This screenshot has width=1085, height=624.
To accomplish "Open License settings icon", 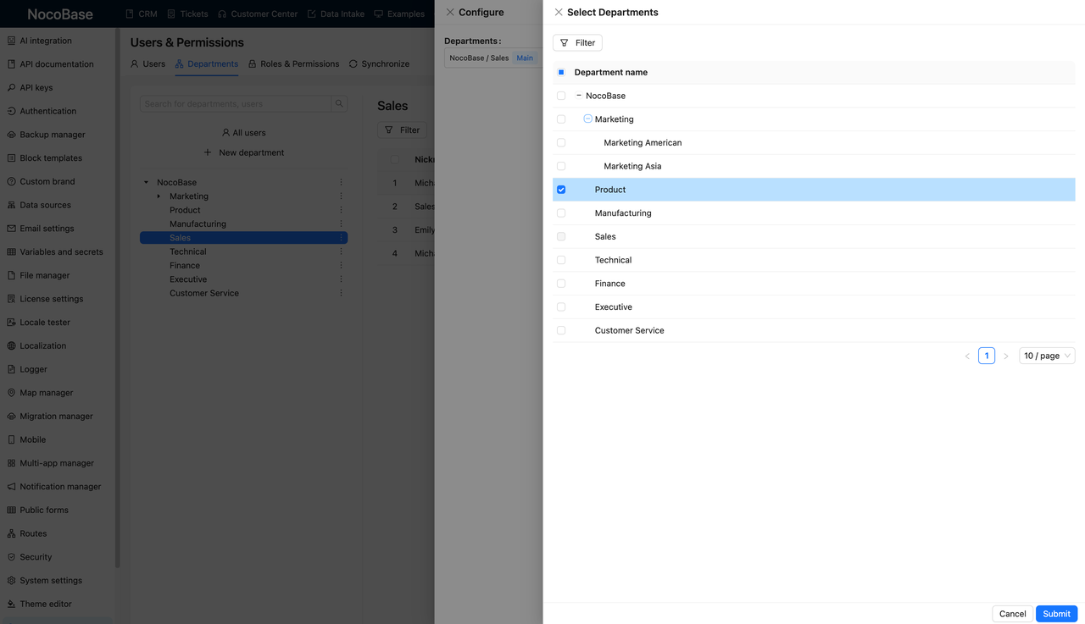I will pyautogui.click(x=11, y=299).
